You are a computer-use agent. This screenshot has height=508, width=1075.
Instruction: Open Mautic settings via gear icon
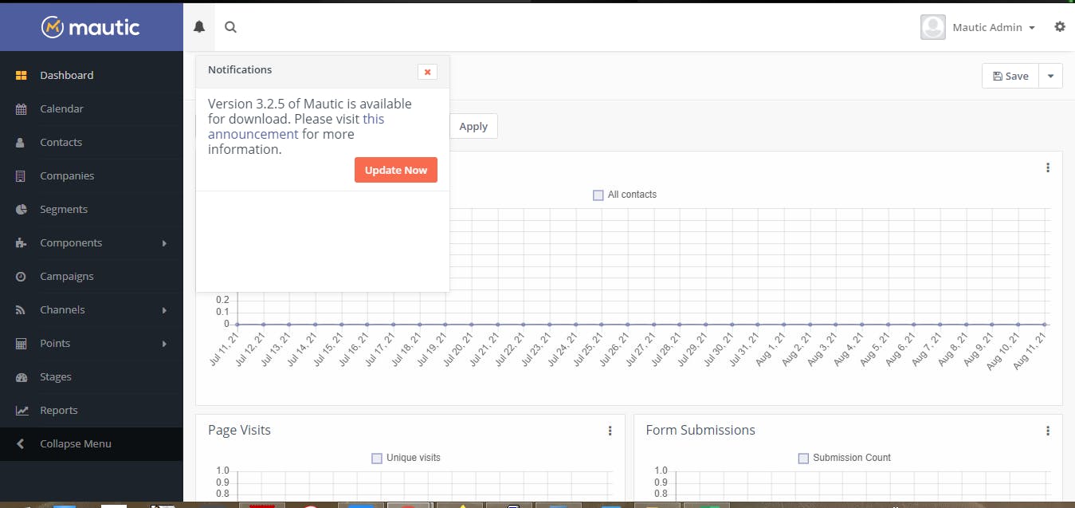[1060, 26]
